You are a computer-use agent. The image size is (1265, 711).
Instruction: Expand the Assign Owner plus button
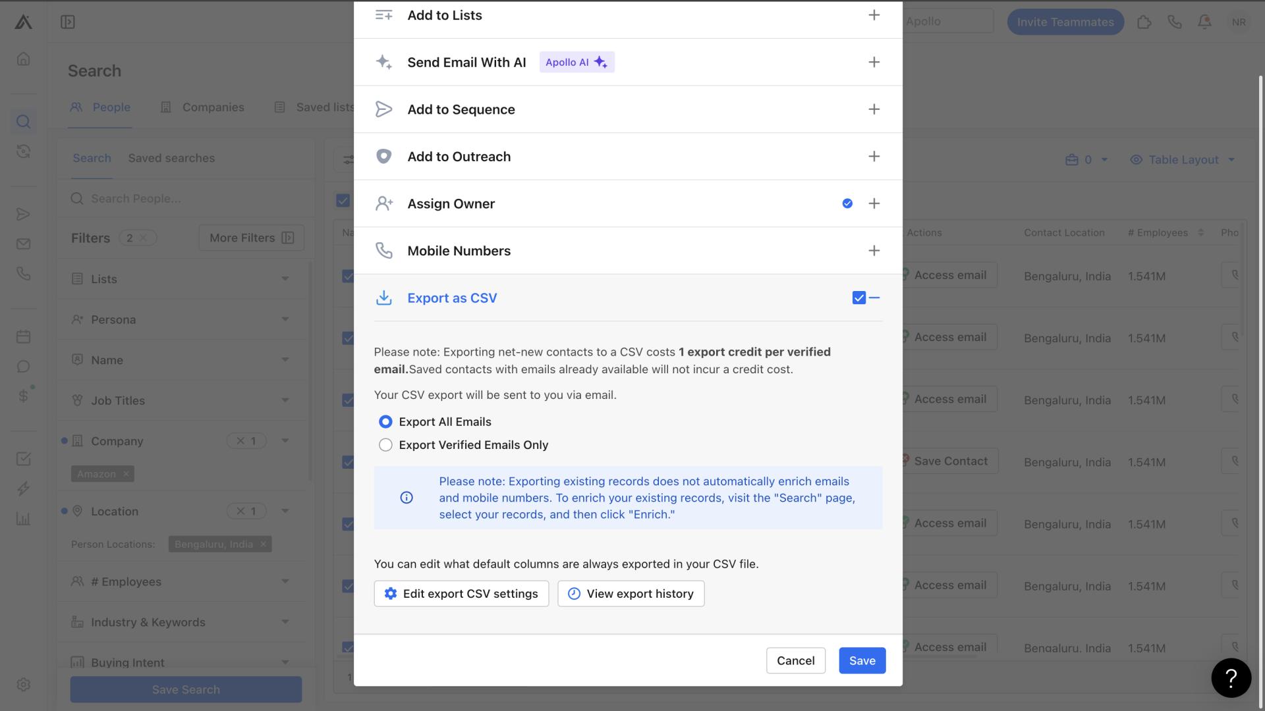[x=874, y=203]
